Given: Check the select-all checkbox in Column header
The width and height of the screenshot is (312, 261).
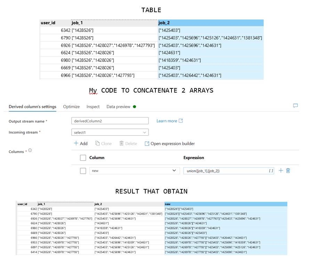Looking at the screenshot, I should click(82, 158).
